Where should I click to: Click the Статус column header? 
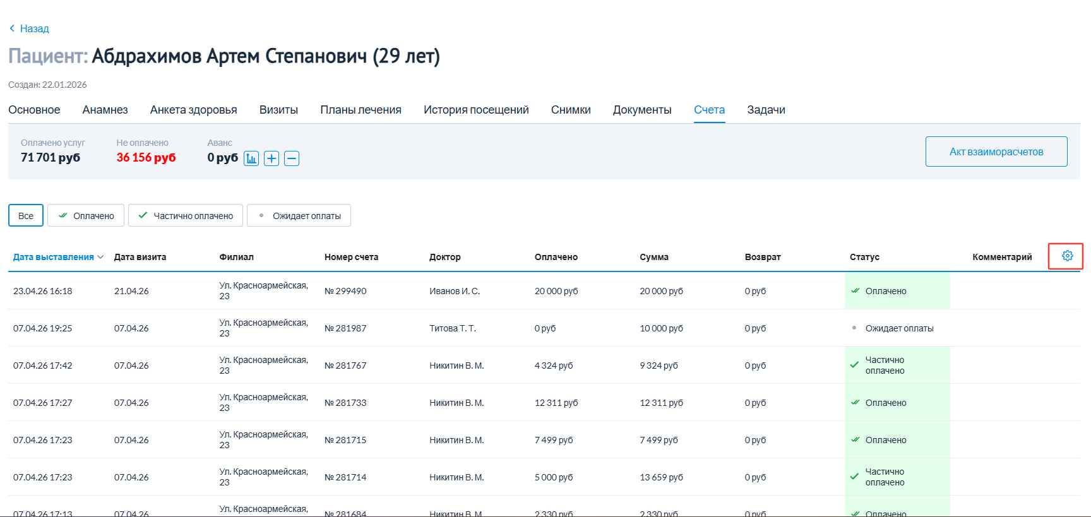[x=864, y=257]
